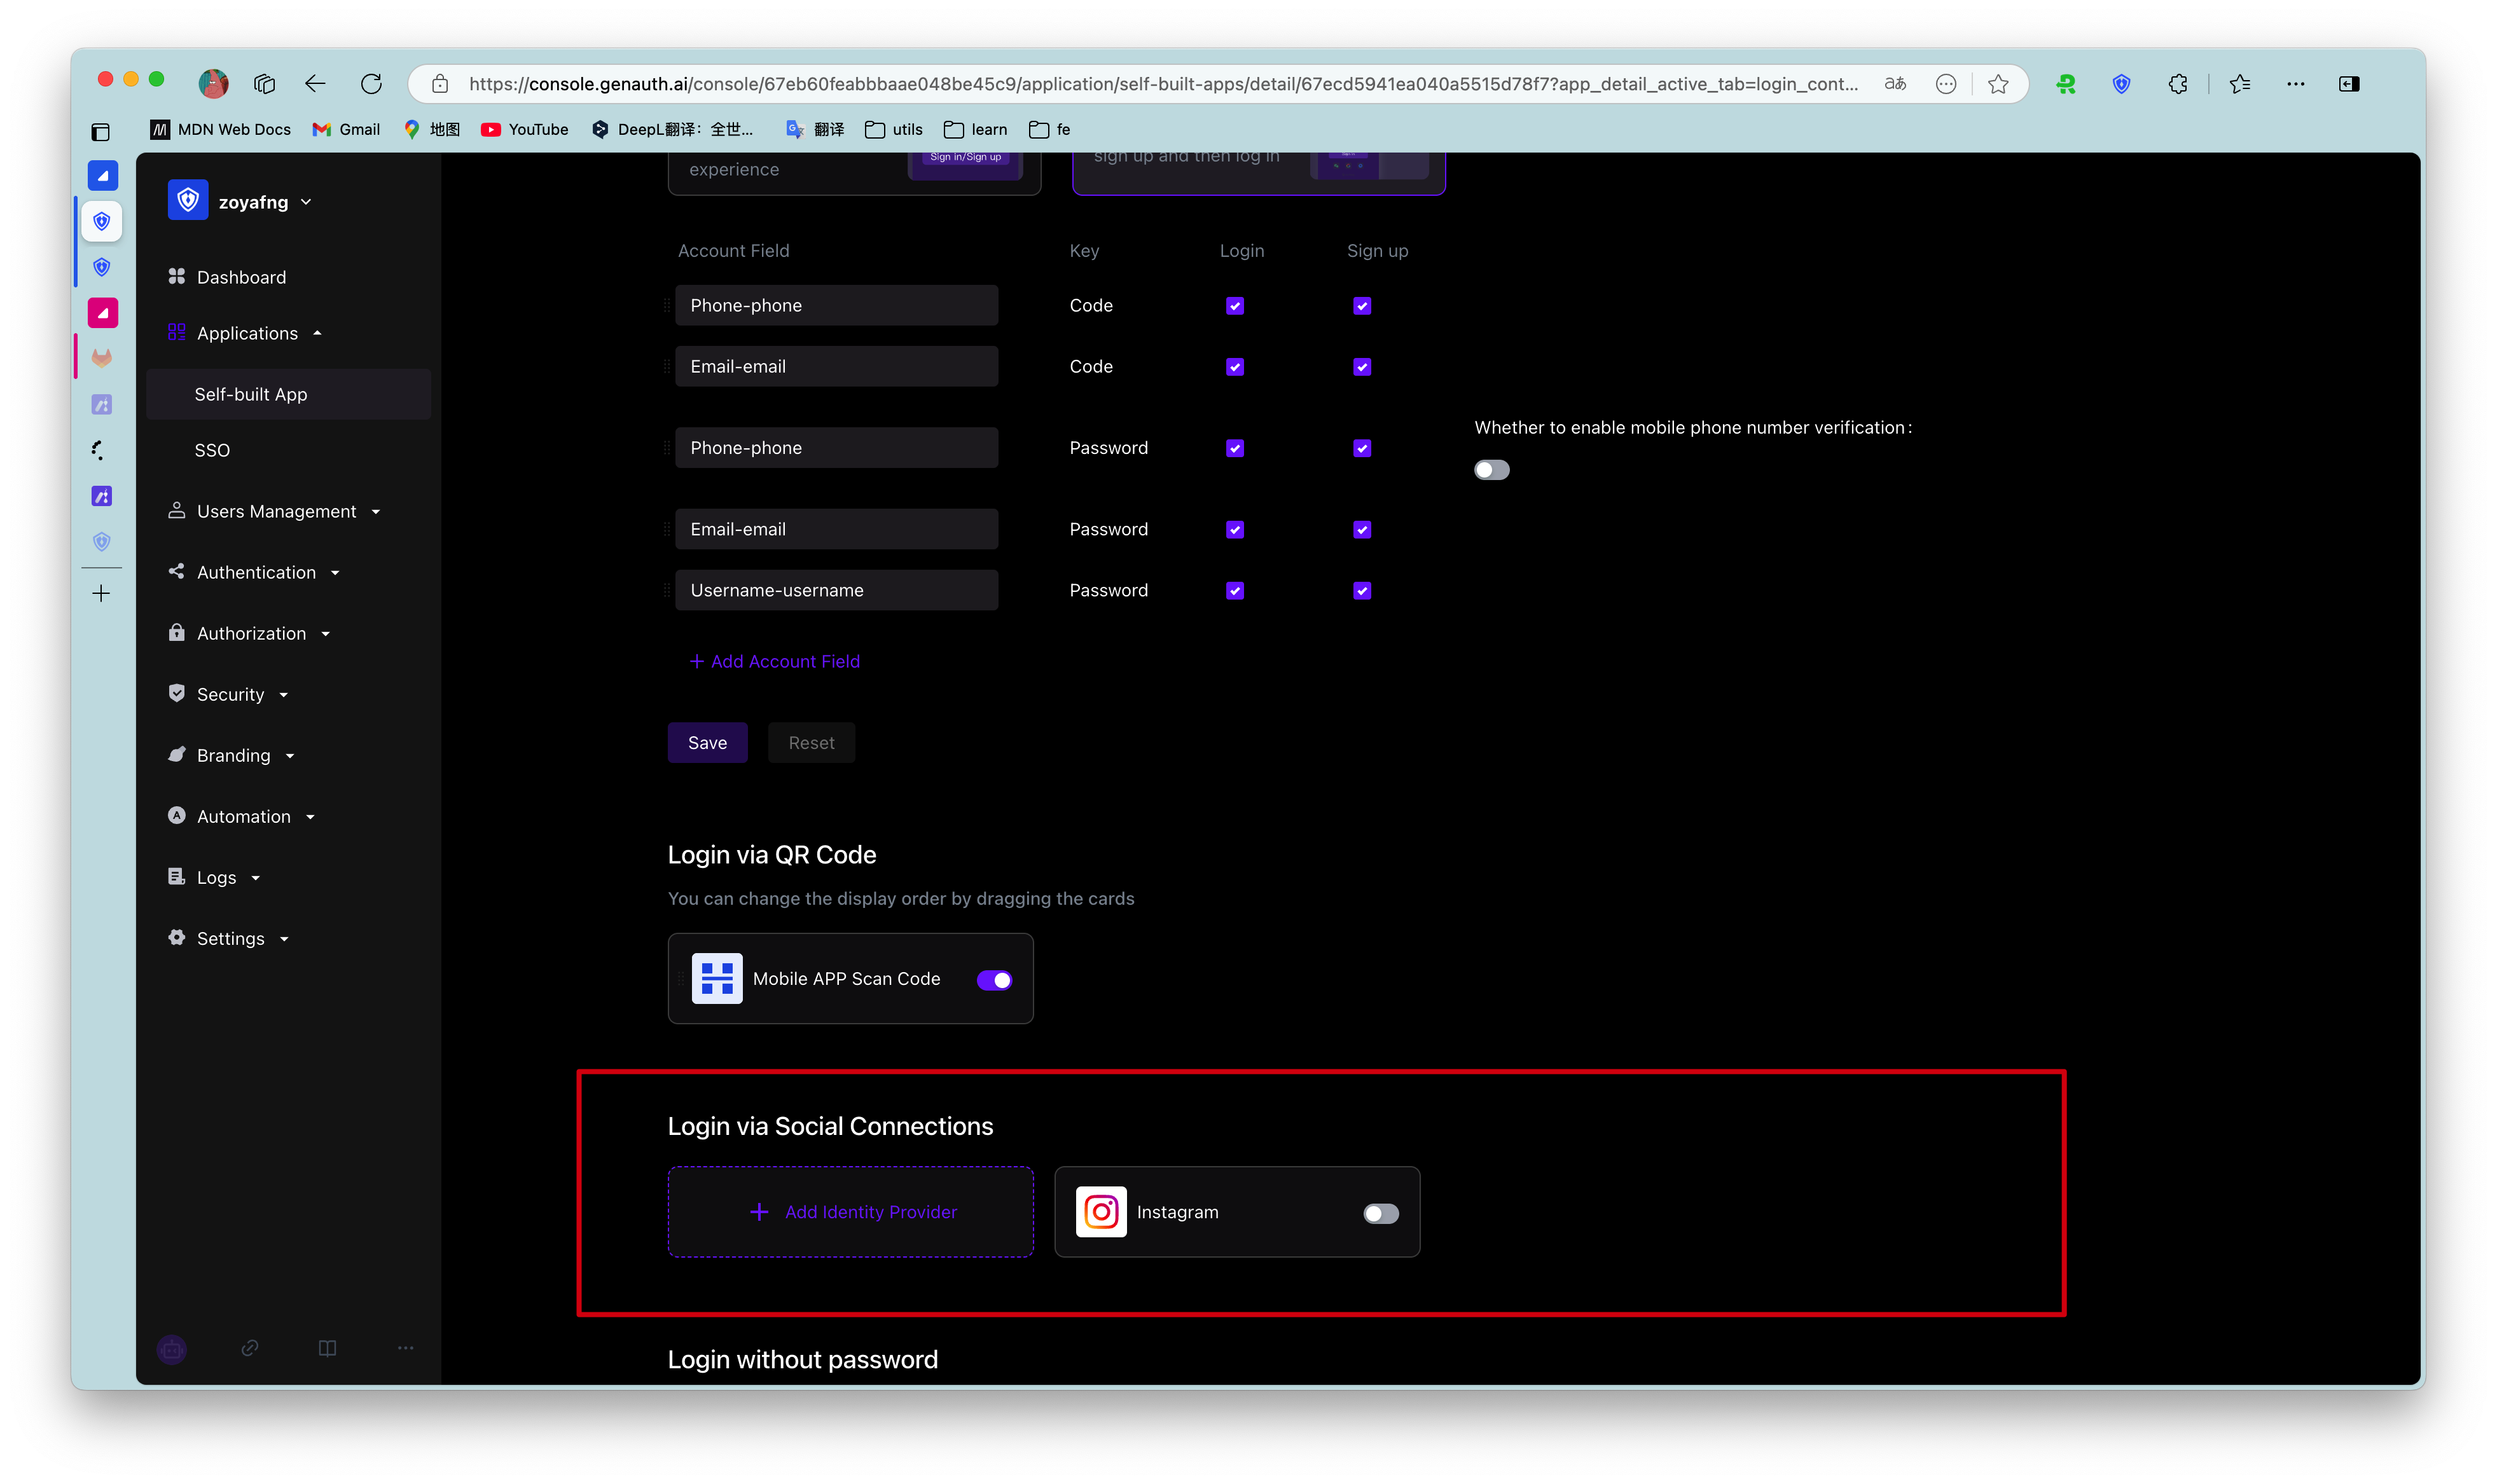The height and width of the screenshot is (1484, 2497).
Task: Expand the Users Management menu
Action: (276, 512)
